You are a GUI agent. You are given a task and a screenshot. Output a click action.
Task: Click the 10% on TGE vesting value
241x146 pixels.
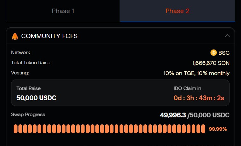tap(196, 73)
